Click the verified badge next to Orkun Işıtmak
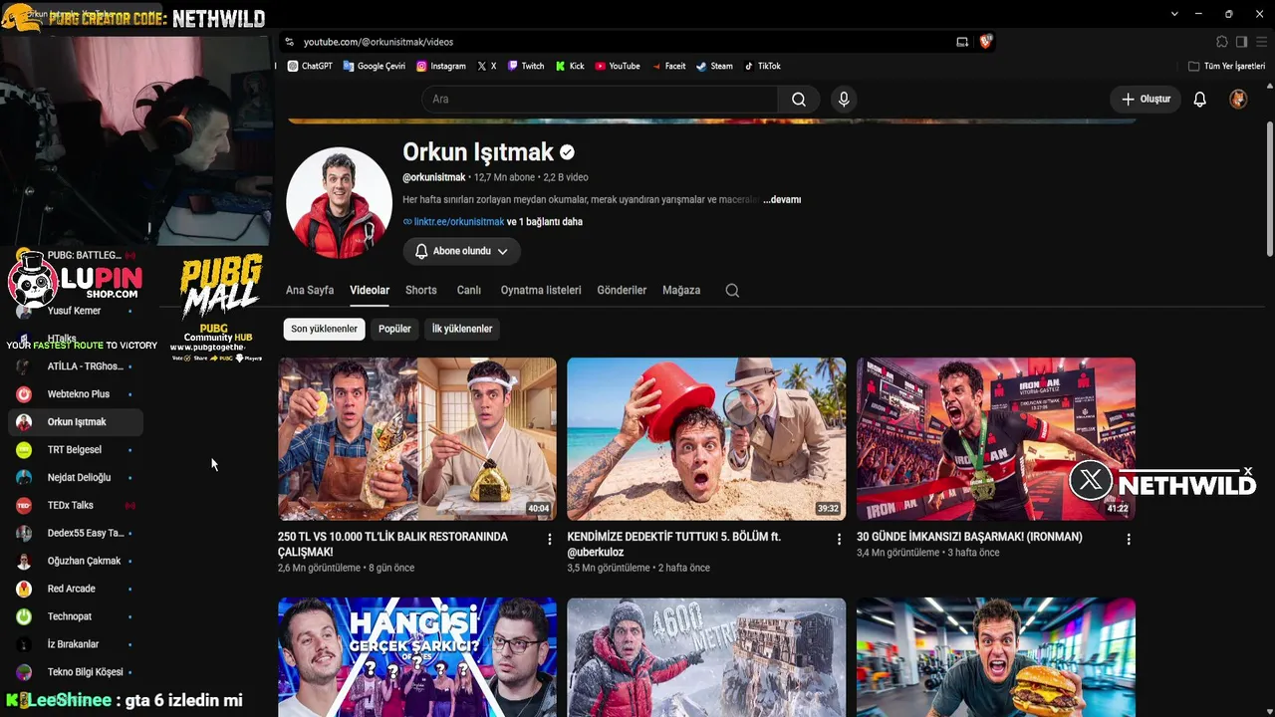The image size is (1275, 717). point(567,152)
